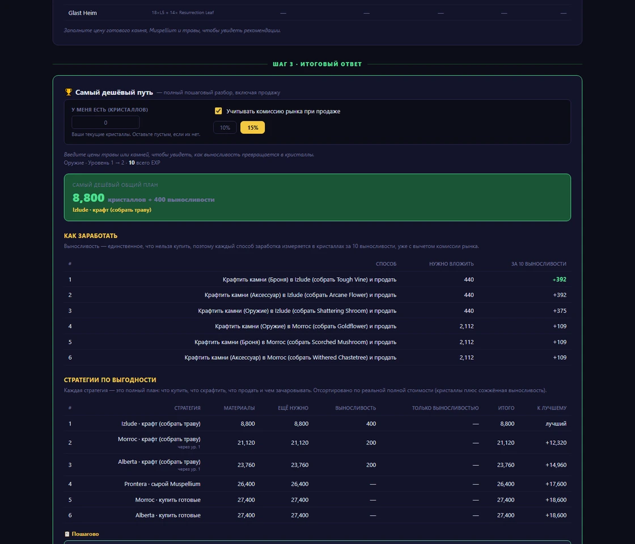Click the "Glast Heim" row name
The height and width of the screenshot is (544, 635).
[x=83, y=13]
